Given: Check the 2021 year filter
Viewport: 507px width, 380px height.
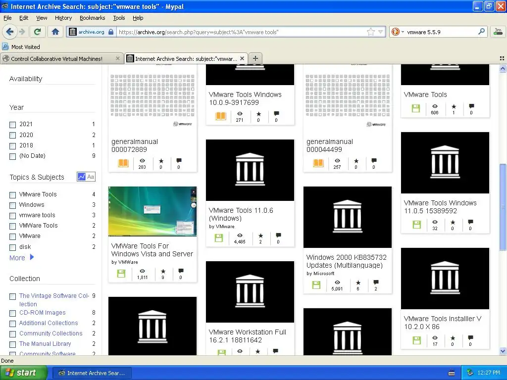Looking at the screenshot, I should [12, 125].
